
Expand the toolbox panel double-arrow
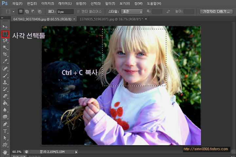click(2, 18)
